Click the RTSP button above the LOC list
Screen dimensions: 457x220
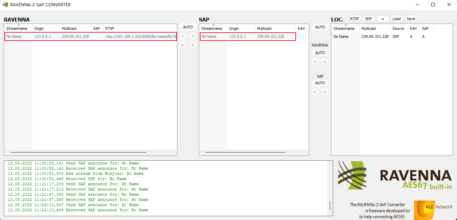pos(355,19)
